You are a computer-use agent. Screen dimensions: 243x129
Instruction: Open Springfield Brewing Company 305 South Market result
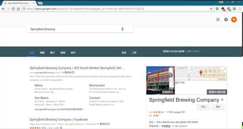77,68
